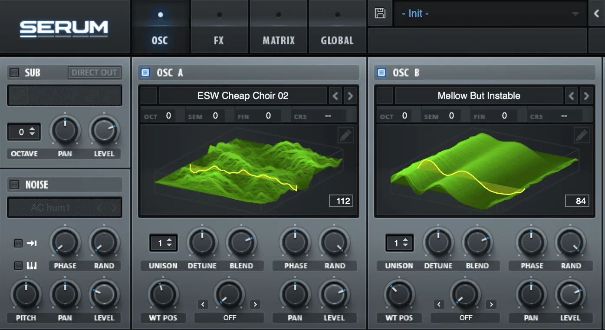Toggle the noise one-shot arrow icon checkbox
Screen dimensions: 605x330
pos(18,243)
